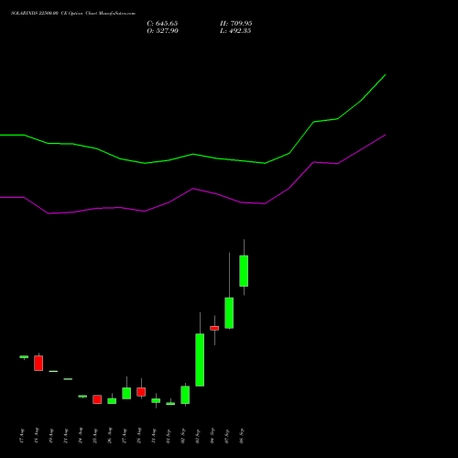This screenshot has width=458, height=458.
Task: Click the low value L: 492.35
Action: coord(235,31)
